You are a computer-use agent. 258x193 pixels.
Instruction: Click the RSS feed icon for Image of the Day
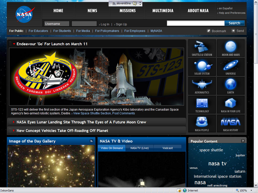pos(91,141)
